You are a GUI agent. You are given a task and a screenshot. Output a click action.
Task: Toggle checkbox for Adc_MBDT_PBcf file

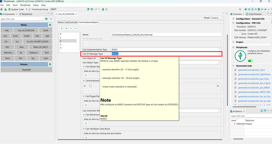235,92
